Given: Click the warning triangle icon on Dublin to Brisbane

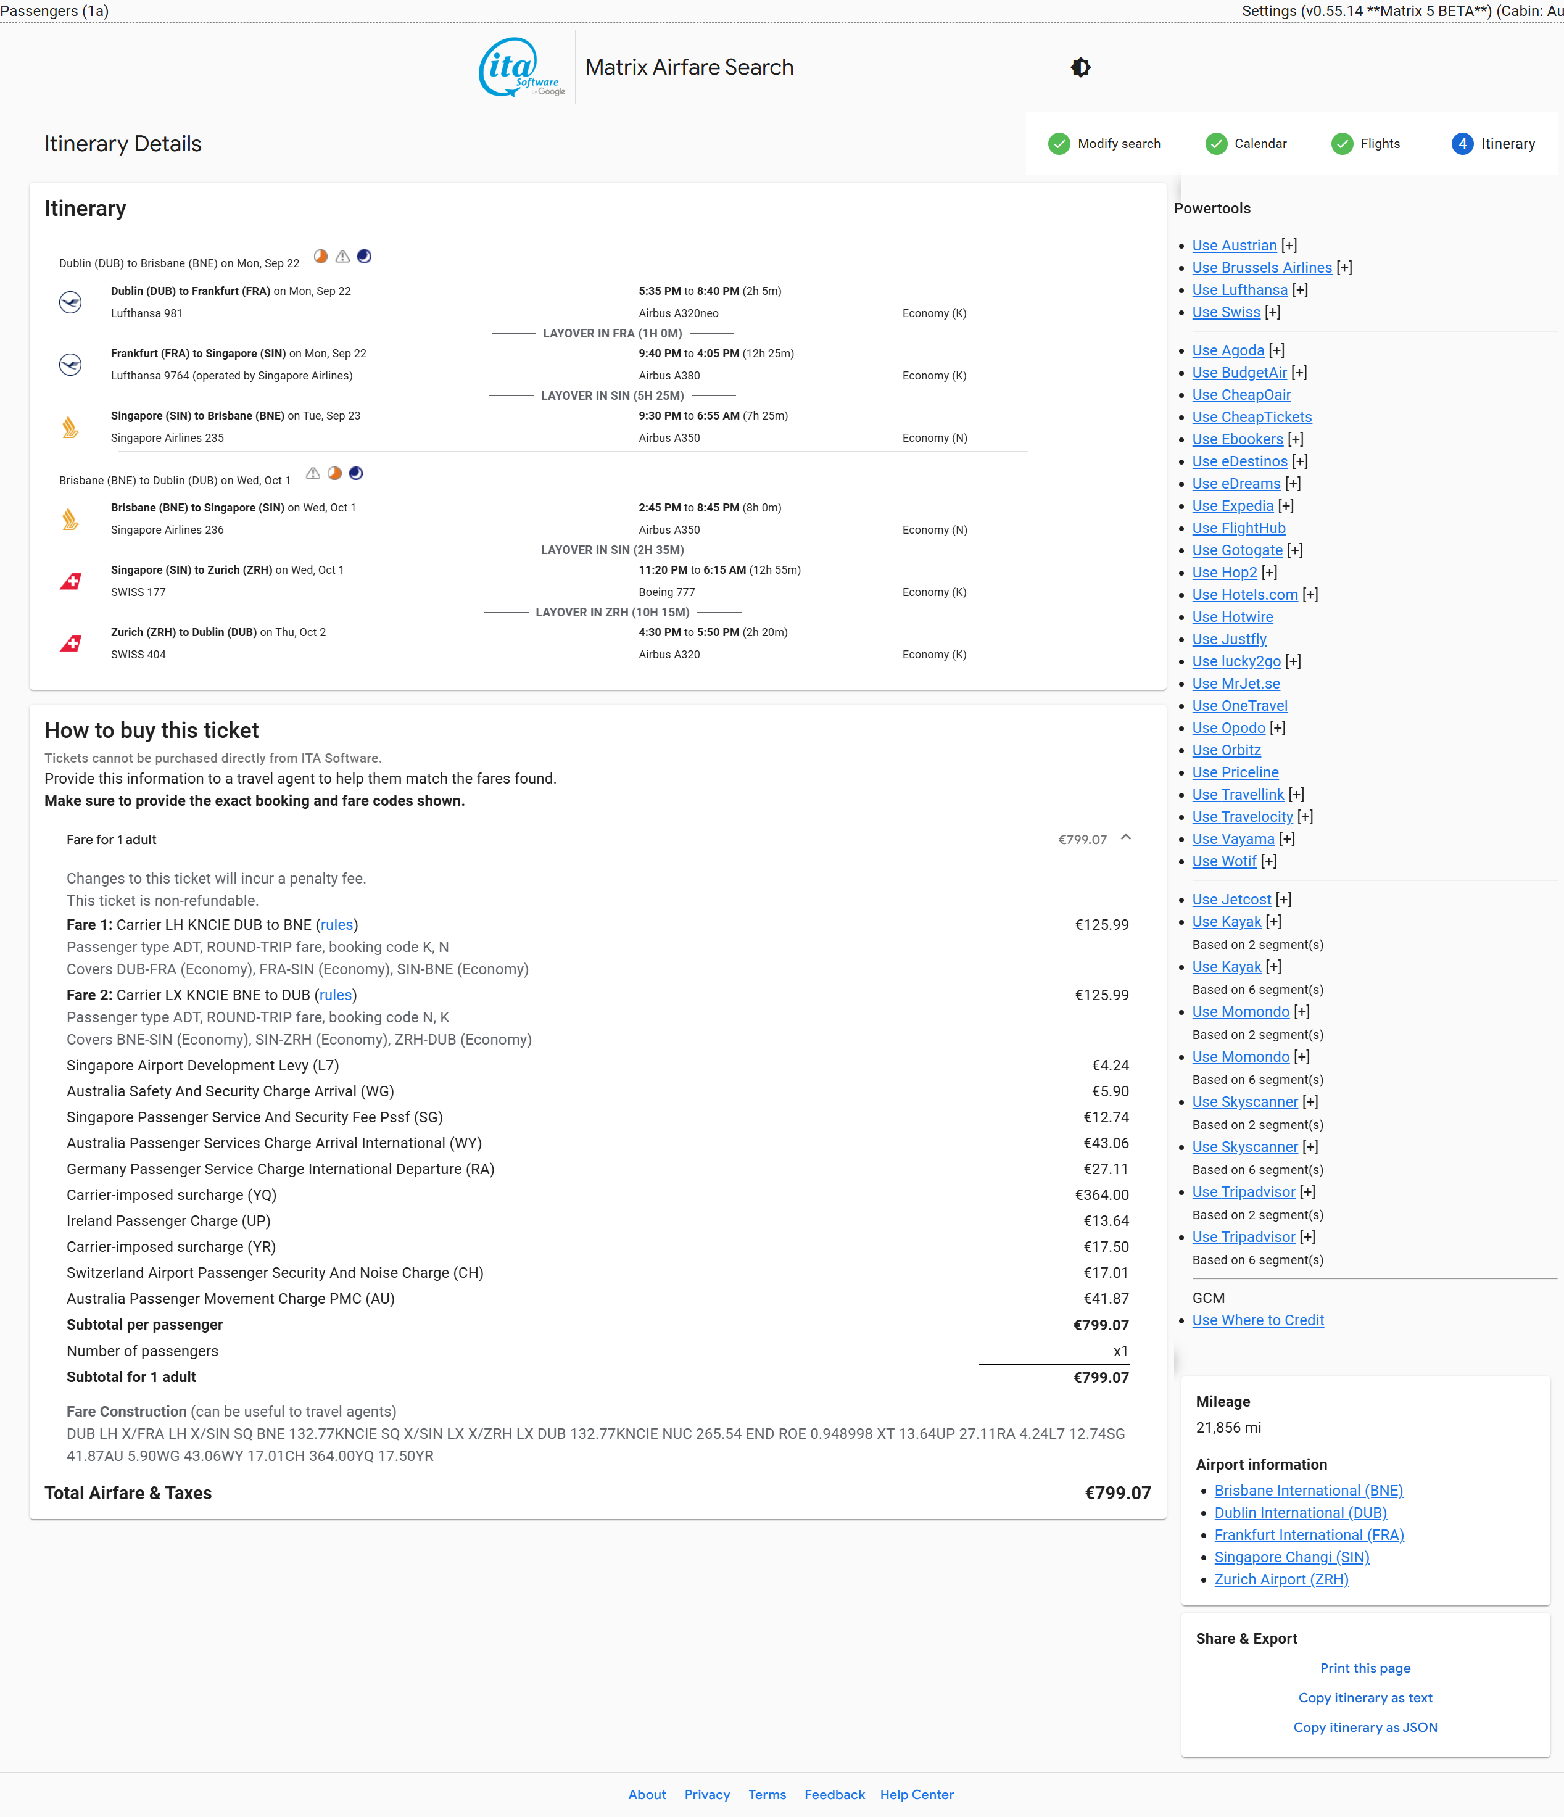Looking at the screenshot, I should coord(343,256).
